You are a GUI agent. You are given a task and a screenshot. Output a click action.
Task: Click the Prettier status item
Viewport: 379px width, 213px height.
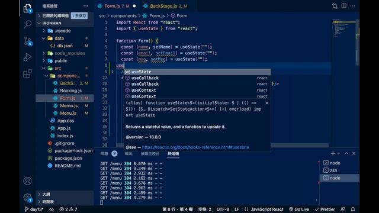click(x=325, y=209)
